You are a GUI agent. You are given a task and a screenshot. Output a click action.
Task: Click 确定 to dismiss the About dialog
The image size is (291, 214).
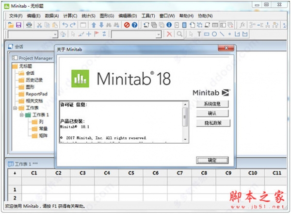pyautogui.click(x=212, y=160)
